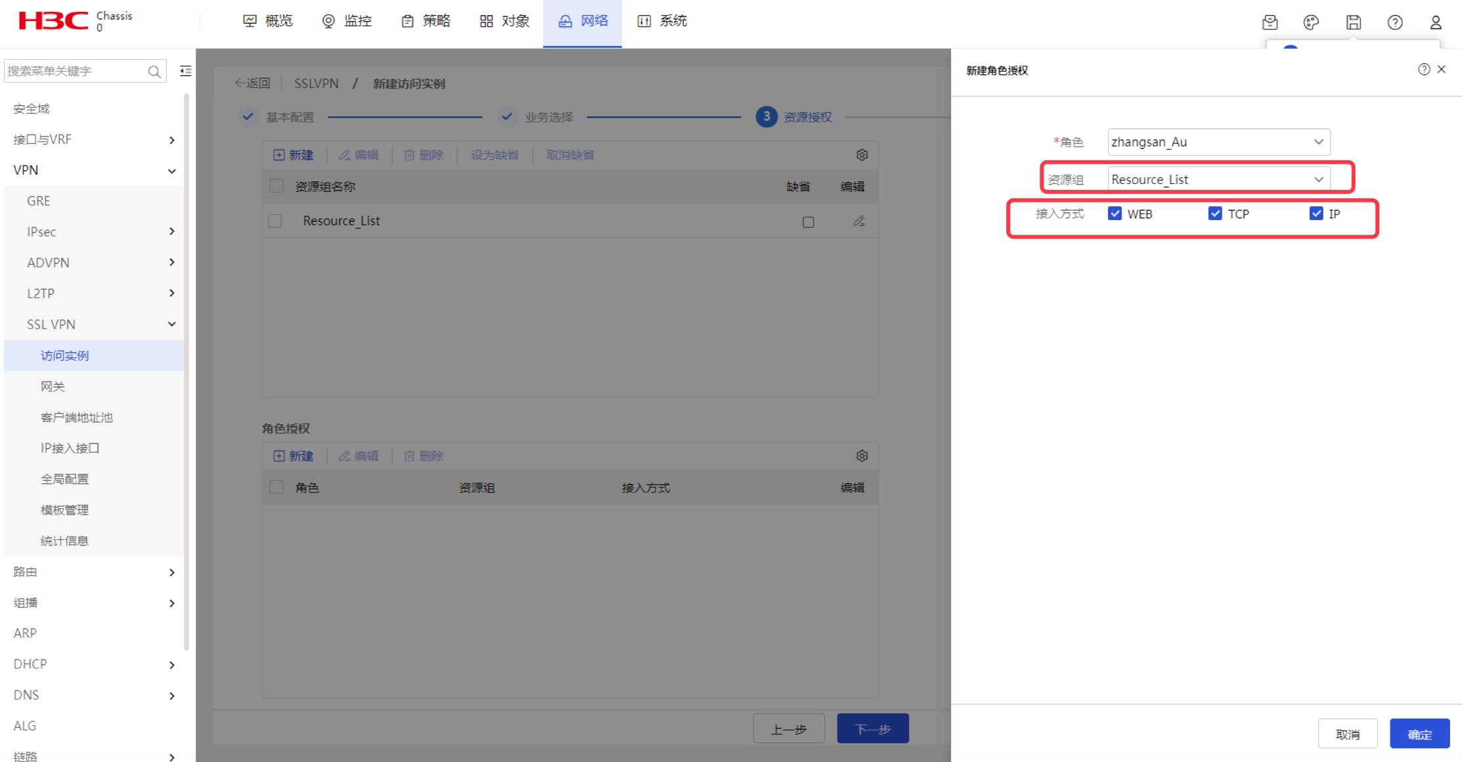Open the 资源组 dropdown showing Resource_List
This screenshot has height=762, width=1462.
pyautogui.click(x=1219, y=179)
